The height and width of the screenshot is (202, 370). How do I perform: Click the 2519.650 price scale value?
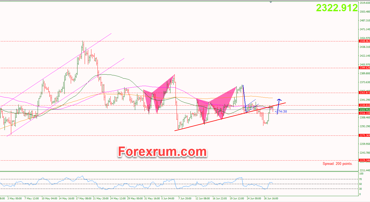(x=365, y=3)
